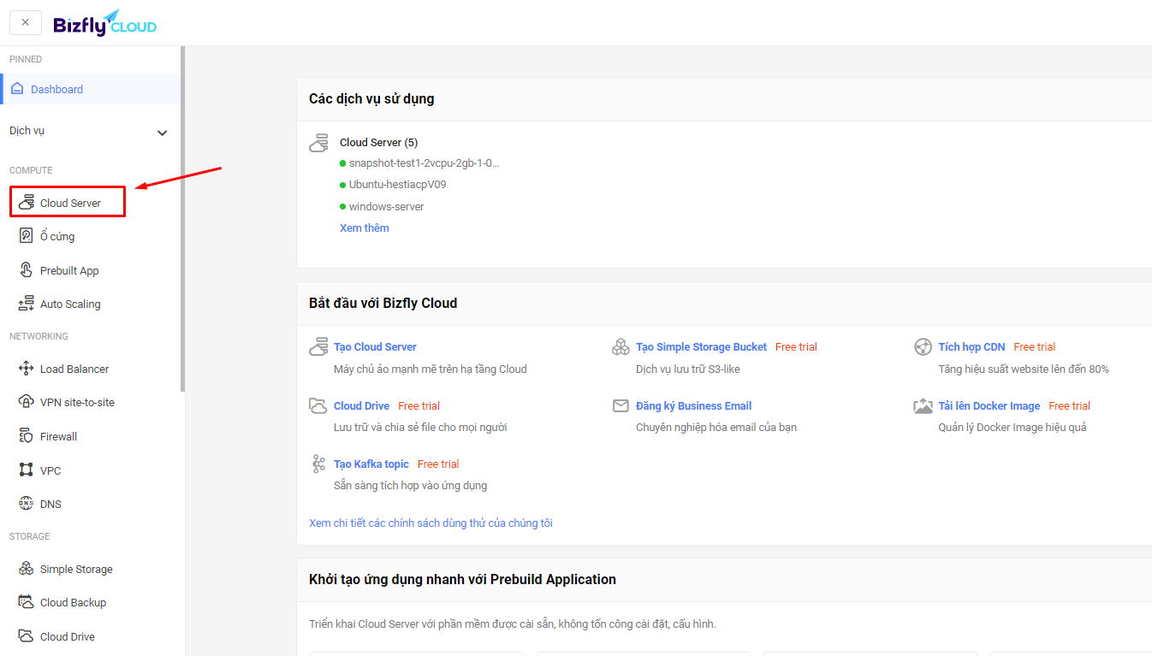Screen dimensions: 1152x656
Task: Click the Tải lên Docker Image link
Action: click(989, 405)
